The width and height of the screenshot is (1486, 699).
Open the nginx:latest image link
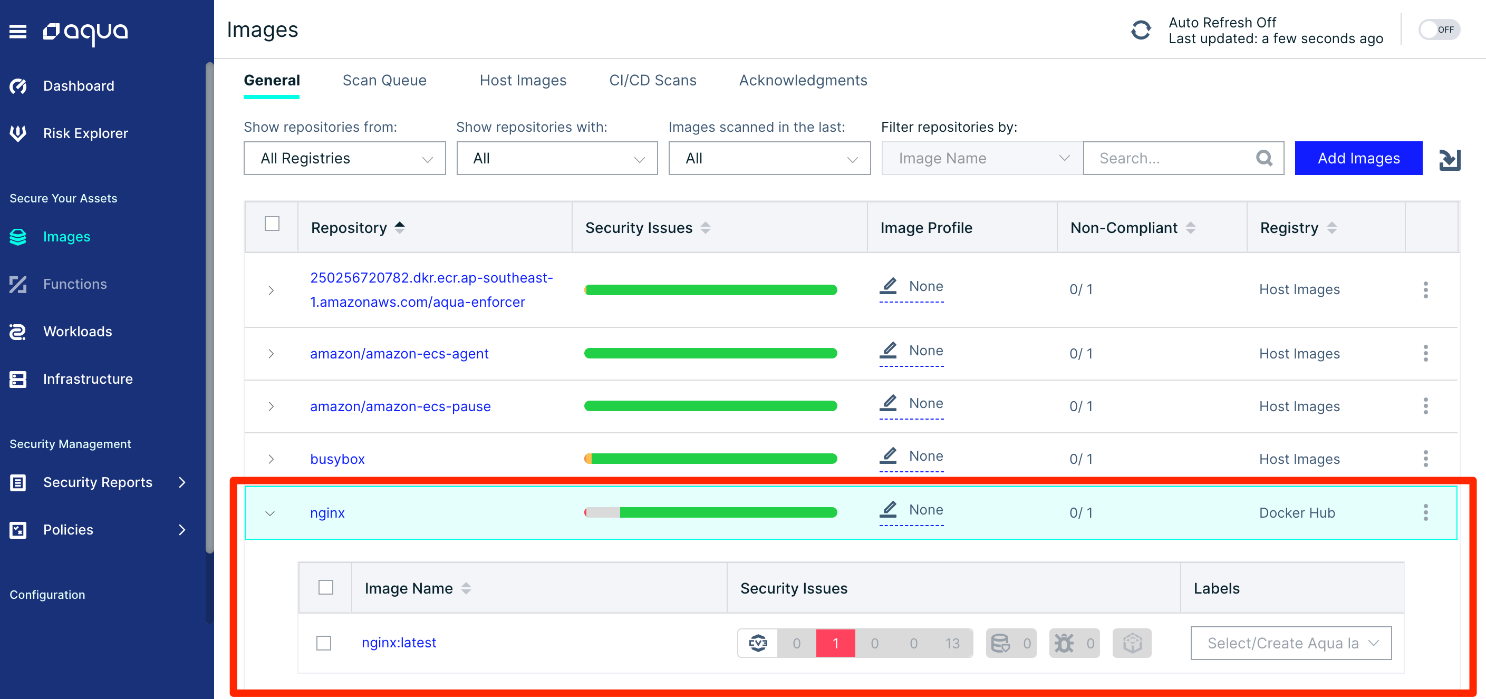399,642
